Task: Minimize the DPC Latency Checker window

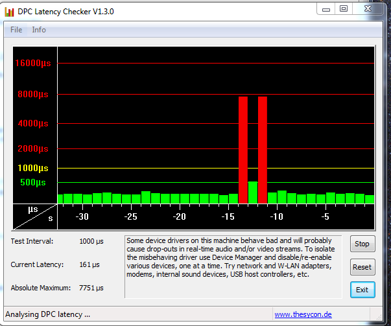Action: tap(326, 9)
